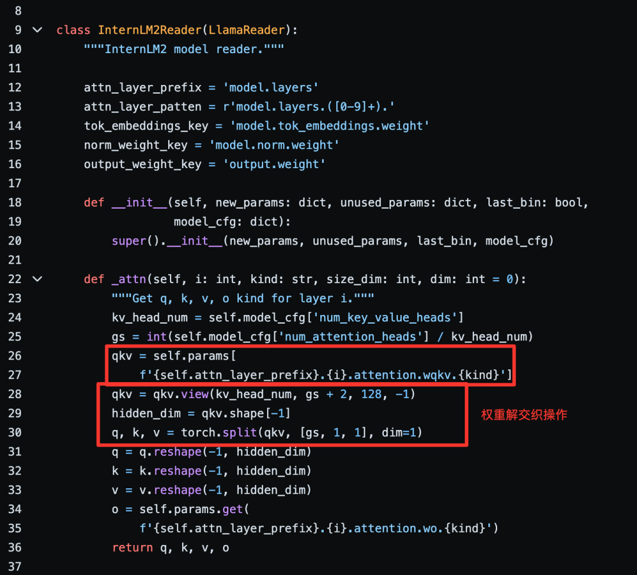
Task: Click the 'model.layers' string literal
Action: (271, 88)
